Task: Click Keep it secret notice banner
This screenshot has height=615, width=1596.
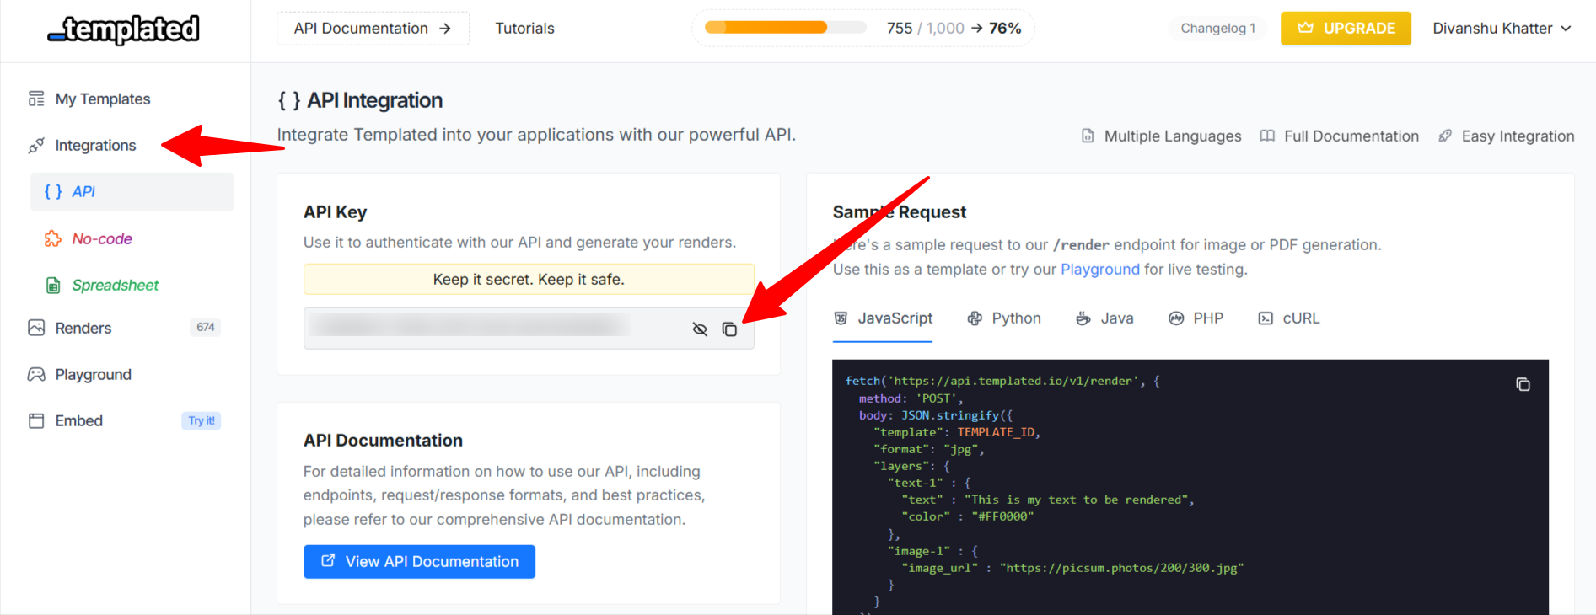Action: [x=529, y=280]
